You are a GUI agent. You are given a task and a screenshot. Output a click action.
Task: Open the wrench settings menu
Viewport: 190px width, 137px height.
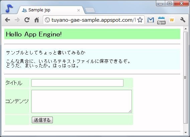[183, 20]
